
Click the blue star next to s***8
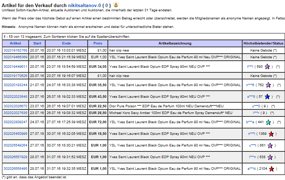tap(267, 97)
